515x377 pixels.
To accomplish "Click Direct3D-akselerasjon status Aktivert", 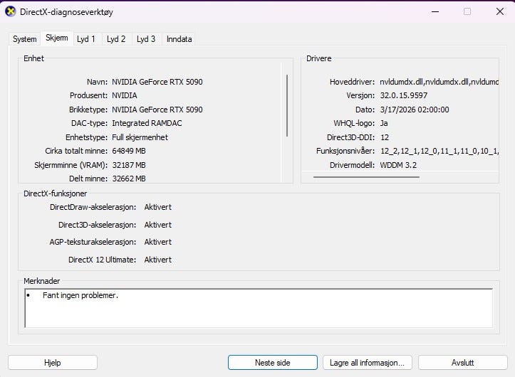I will tap(158, 225).
